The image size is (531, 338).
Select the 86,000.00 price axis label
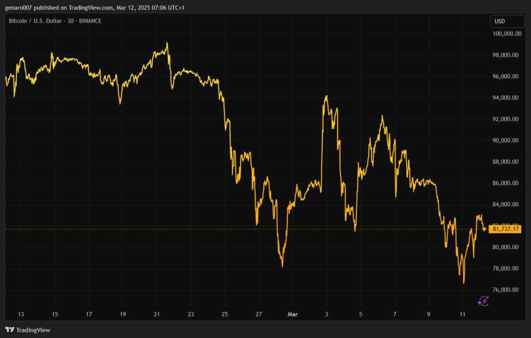[506, 183]
